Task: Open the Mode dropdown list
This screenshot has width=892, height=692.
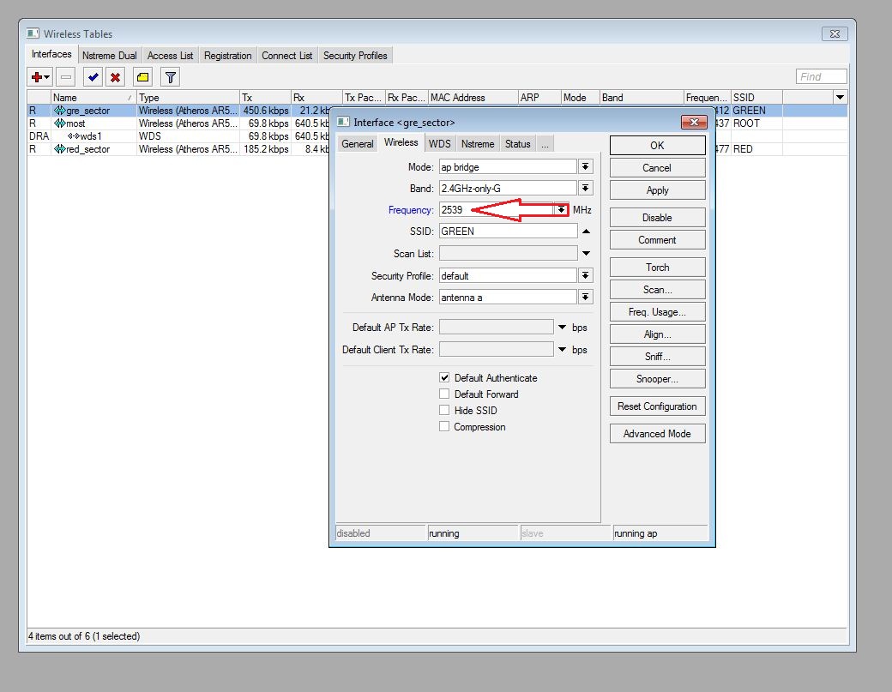Action: (586, 166)
